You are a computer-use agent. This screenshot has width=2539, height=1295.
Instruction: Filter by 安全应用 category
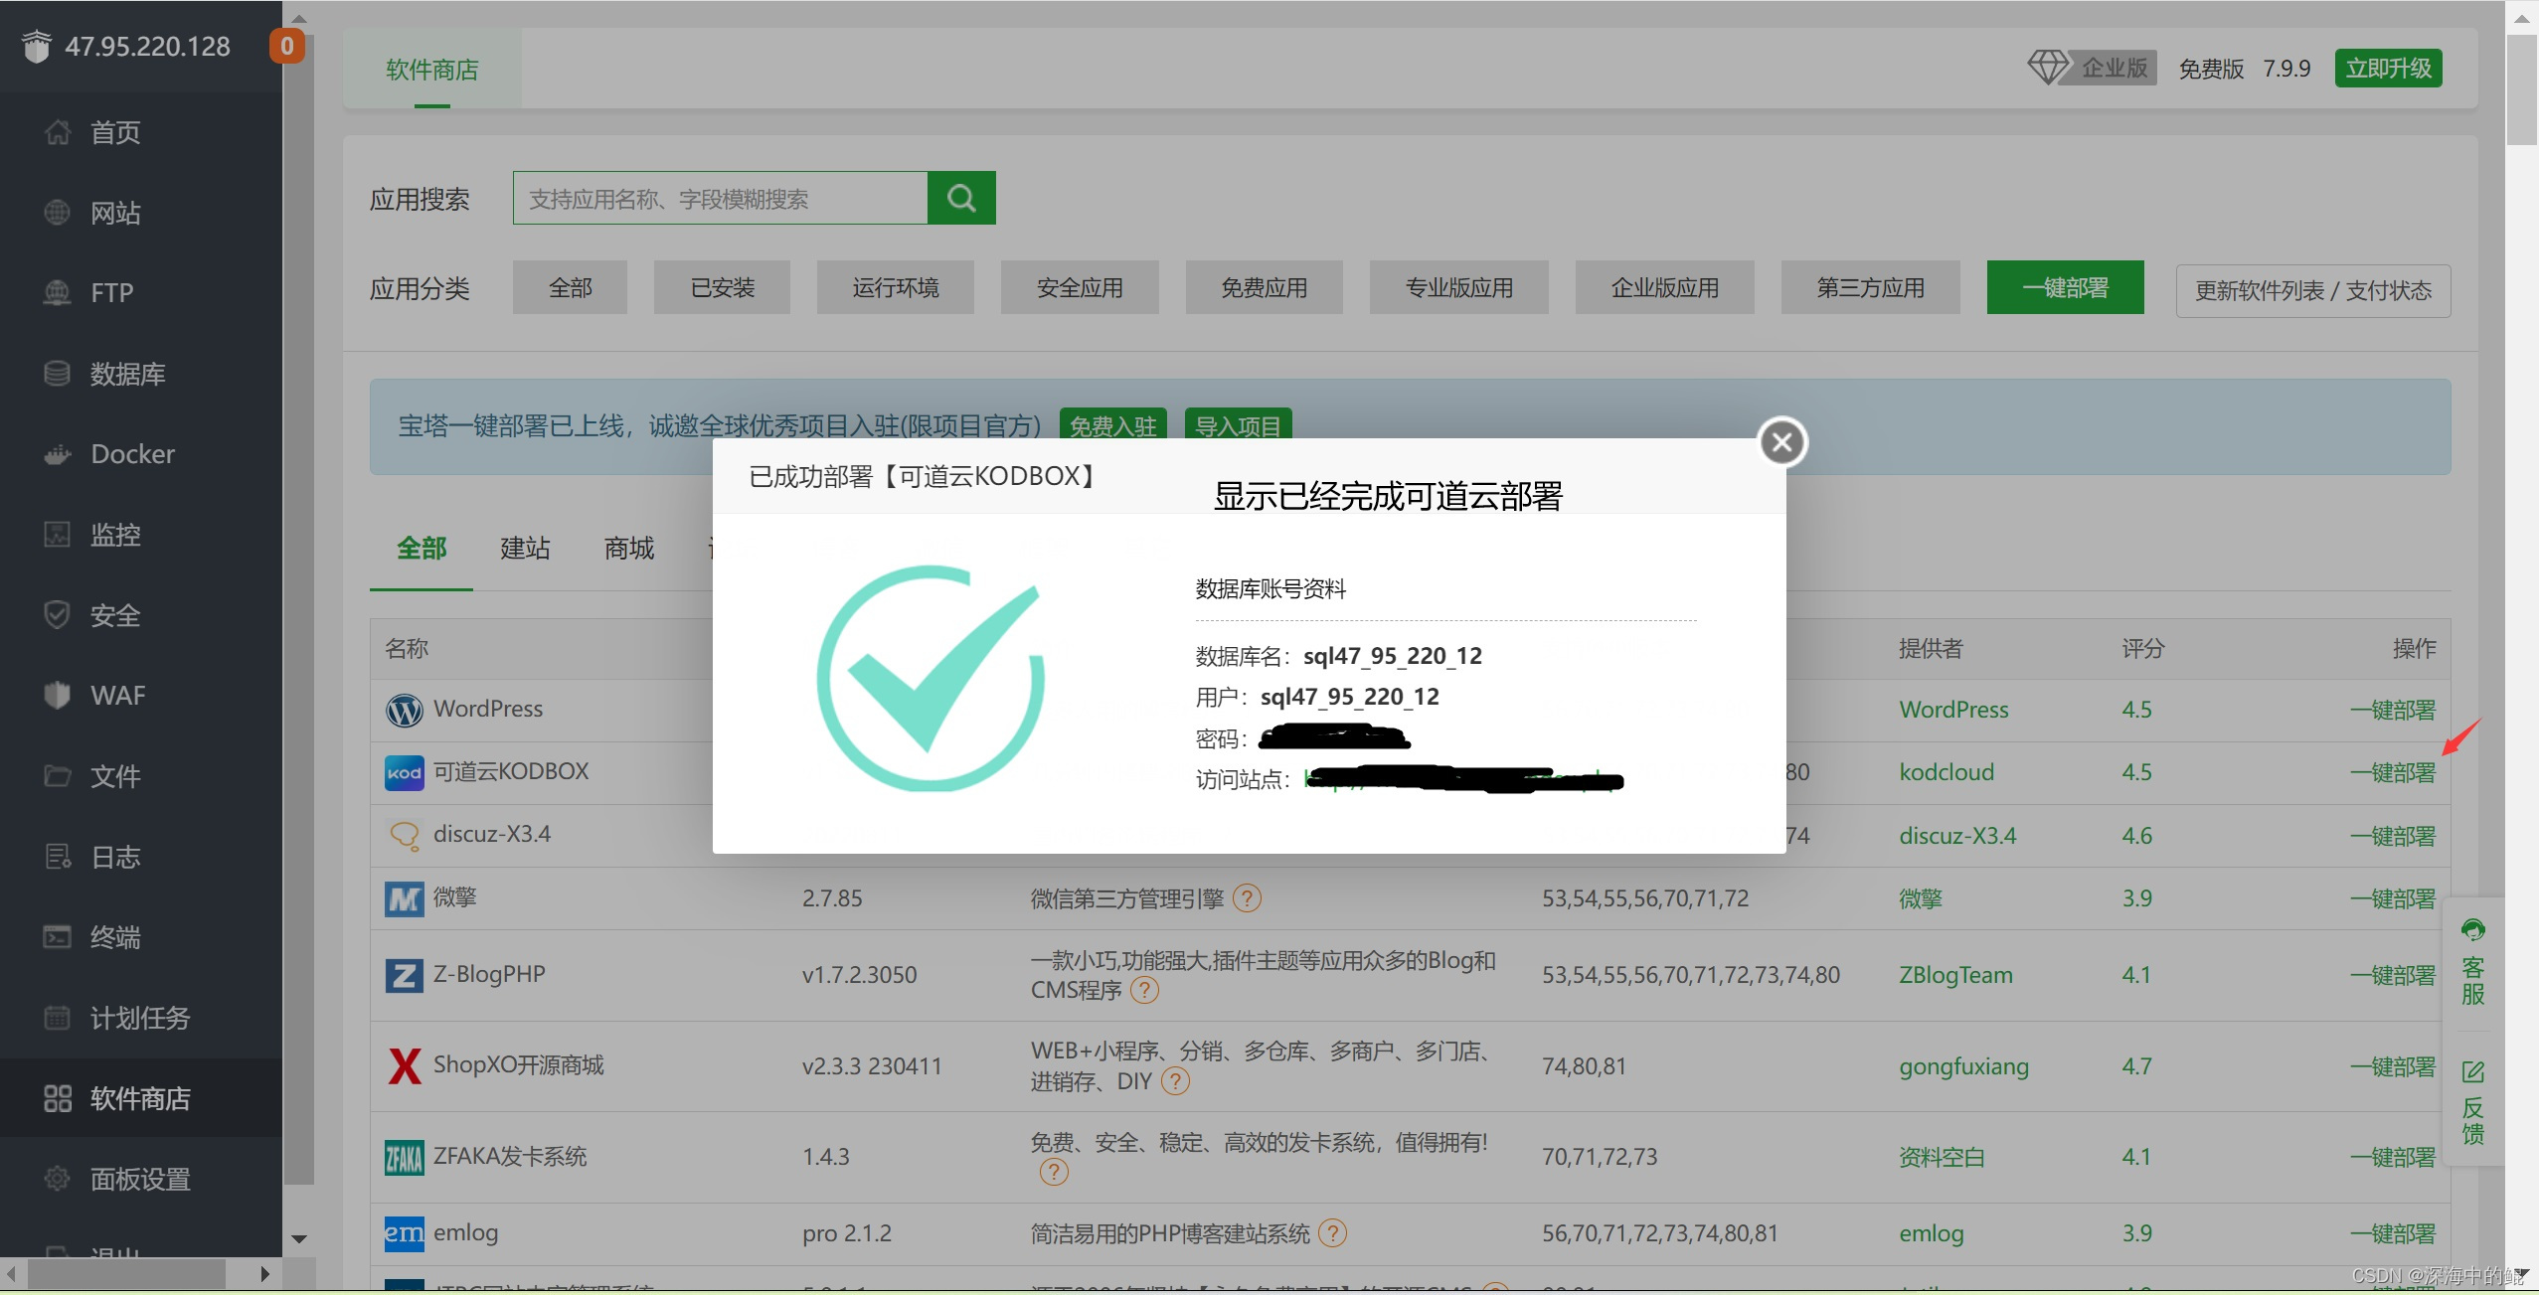1080,288
